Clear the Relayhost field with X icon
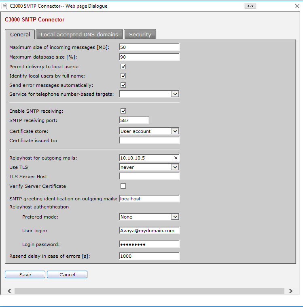This screenshot has height=307, width=303. click(176, 158)
